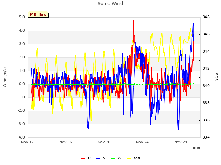Screen dimensions: 221x165
Task: Click the blue V legend color marker
Action: [x=98, y=159]
